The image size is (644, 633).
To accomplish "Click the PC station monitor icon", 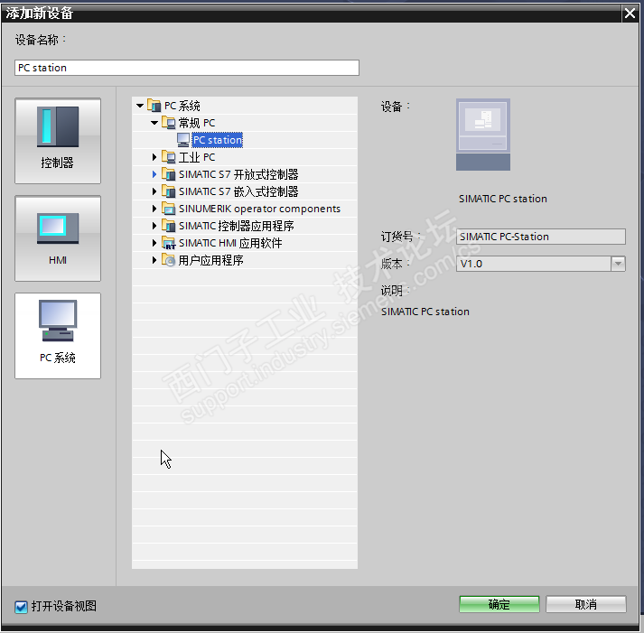I will click(x=183, y=140).
